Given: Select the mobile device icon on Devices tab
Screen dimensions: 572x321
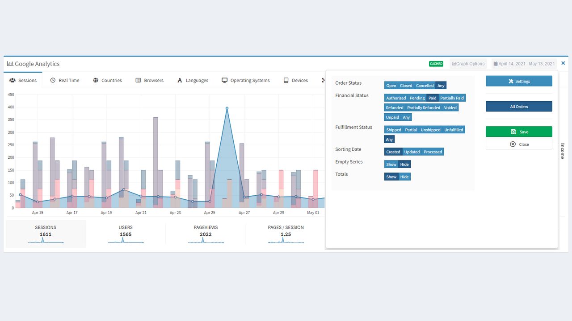Looking at the screenshot, I should click(x=286, y=80).
